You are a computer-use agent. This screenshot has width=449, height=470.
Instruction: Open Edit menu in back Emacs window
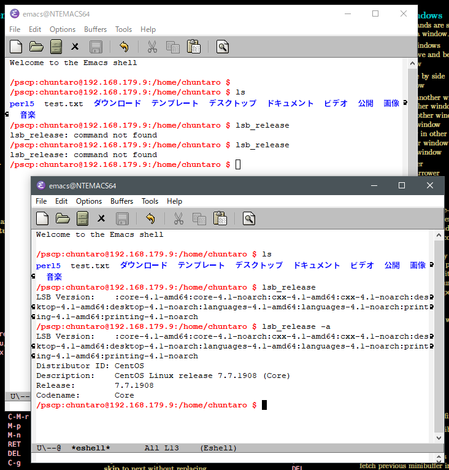pyautogui.click(x=35, y=29)
